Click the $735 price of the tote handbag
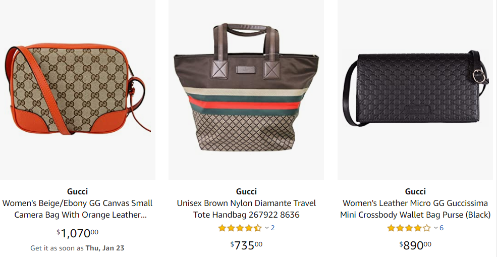 click(246, 245)
